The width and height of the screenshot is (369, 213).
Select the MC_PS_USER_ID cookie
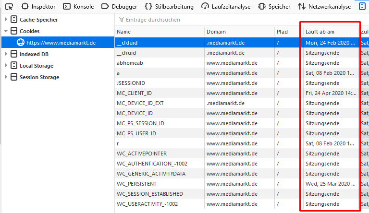click(x=242, y=133)
